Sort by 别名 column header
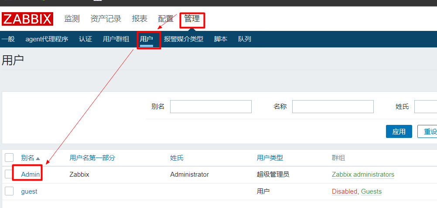The height and width of the screenshot is (208, 437). coord(27,158)
